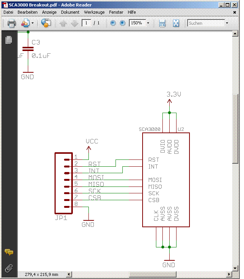Click the JP1 connector label
The width and height of the screenshot is (244, 279).
61,218
